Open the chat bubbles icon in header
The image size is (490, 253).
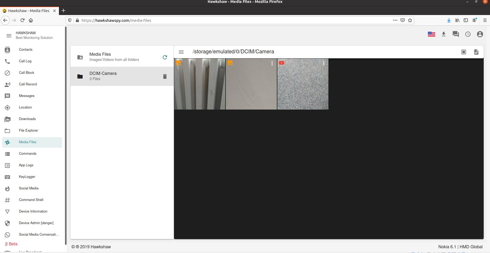tap(456, 34)
